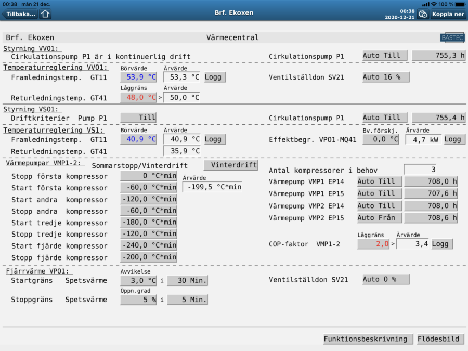Screen dimensions: 468x351
Task: Click the Styrning VV01 section heading
Action: (31, 49)
